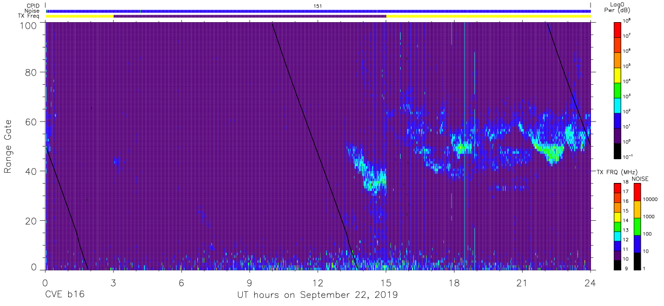Click the CPID label at top left
664x306 pixels.
pos(32,5)
